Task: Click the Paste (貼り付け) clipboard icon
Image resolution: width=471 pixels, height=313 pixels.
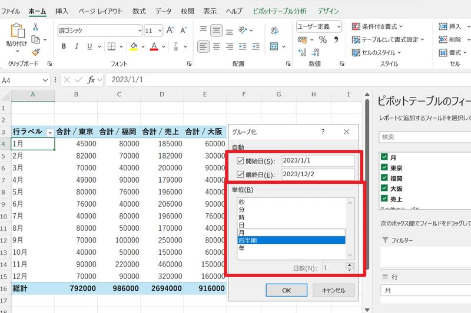Action: point(17,31)
